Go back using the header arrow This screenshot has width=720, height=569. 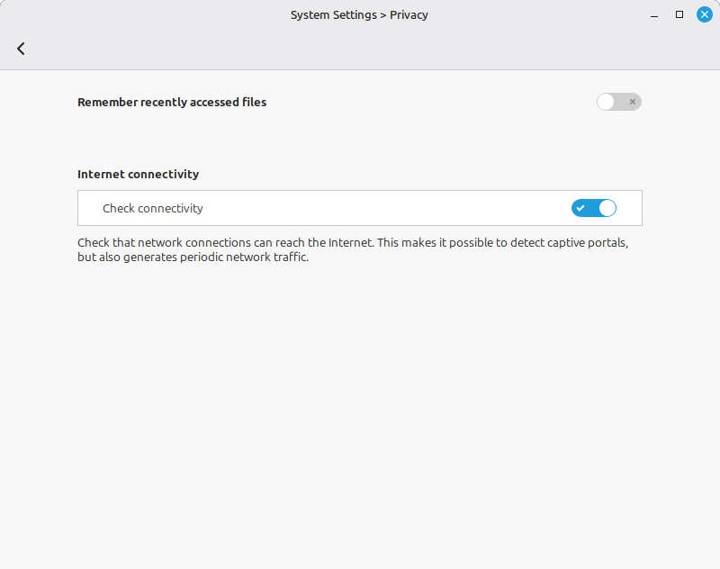click(21, 49)
